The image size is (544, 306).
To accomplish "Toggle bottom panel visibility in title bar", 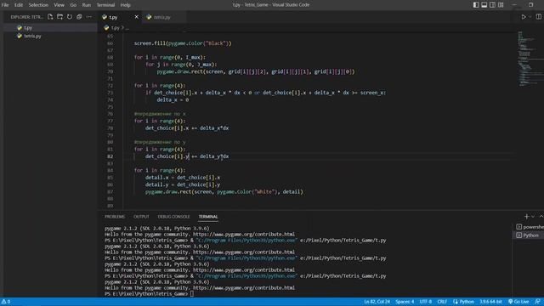I will click(484, 5).
